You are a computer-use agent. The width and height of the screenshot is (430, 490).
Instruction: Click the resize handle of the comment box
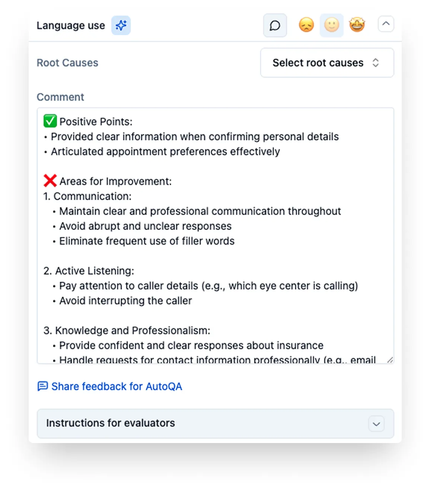390,360
